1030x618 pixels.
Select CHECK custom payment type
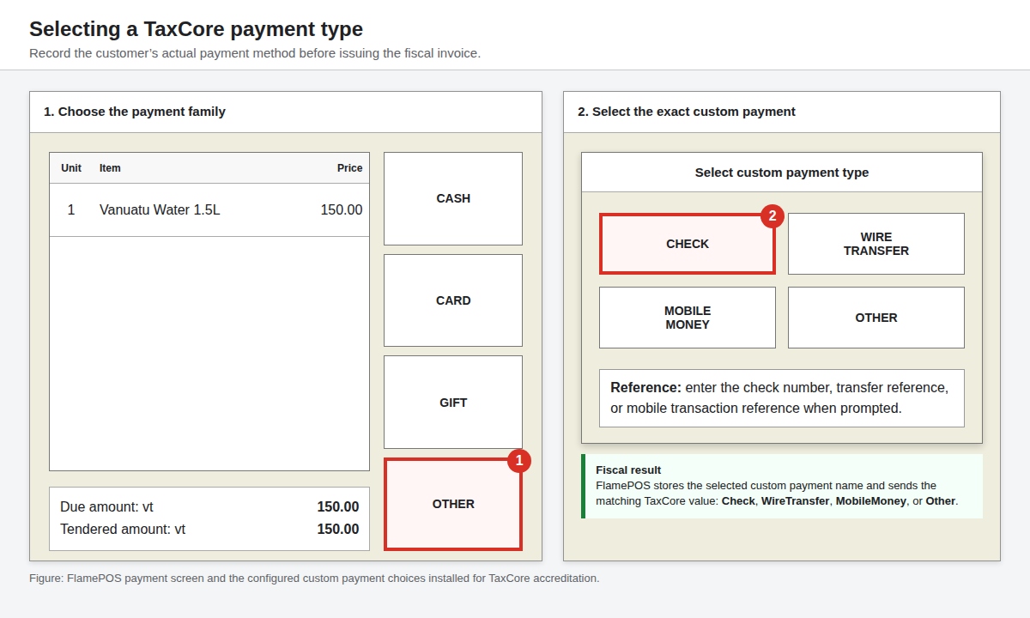click(x=688, y=244)
